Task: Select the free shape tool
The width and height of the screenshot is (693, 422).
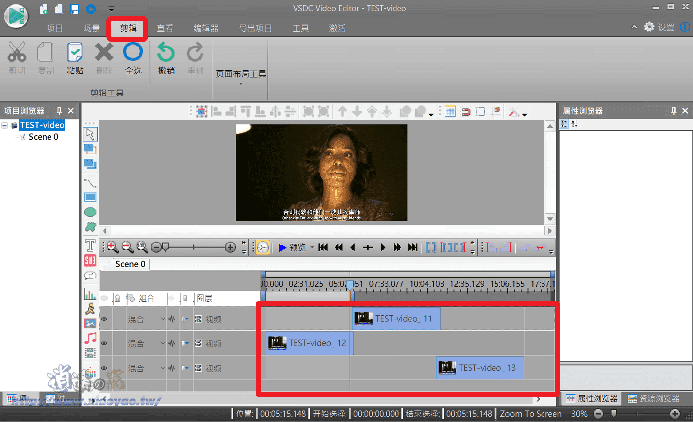Action: (x=90, y=227)
